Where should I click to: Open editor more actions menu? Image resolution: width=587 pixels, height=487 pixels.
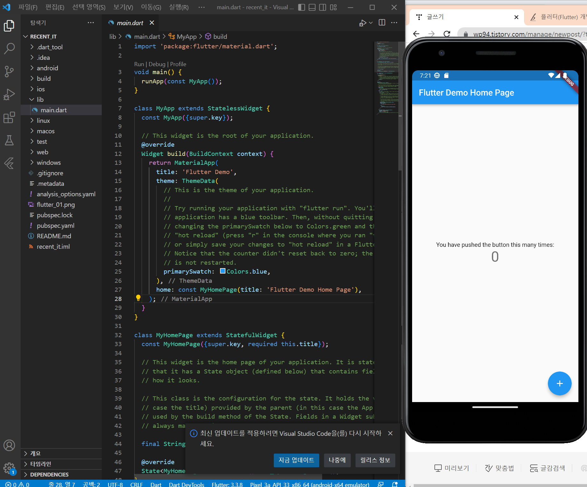pos(394,23)
